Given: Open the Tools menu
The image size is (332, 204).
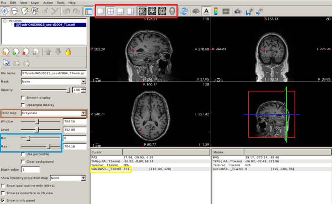Looking at the screenshot, I should pyautogui.click(x=60, y=3).
